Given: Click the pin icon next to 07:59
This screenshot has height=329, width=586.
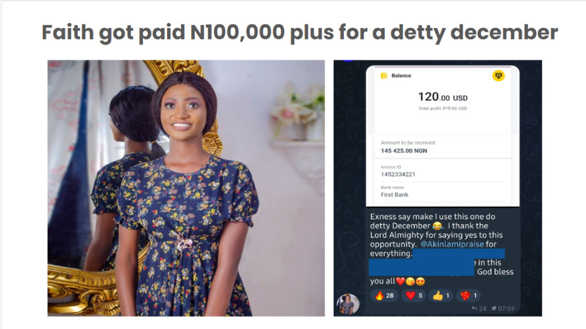Looking at the screenshot, I should pos(493,308).
